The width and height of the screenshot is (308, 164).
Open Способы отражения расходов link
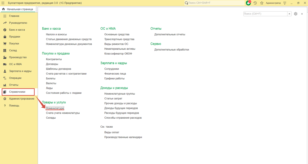[x=123, y=118]
